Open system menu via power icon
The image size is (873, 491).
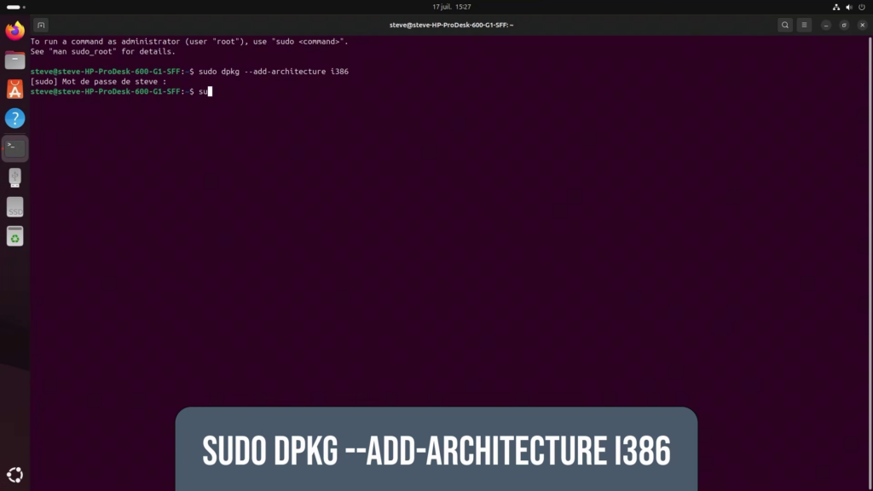(x=861, y=7)
